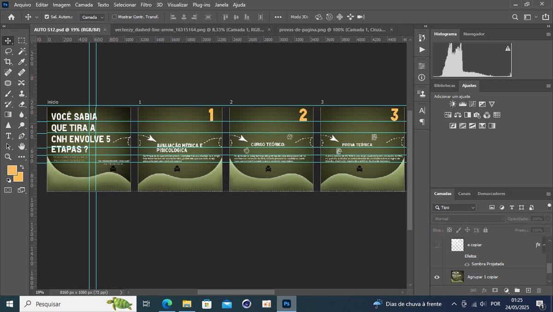This screenshot has width=553, height=312.
Task: Click the background color swatch
Action: pyautogui.click(x=19, y=178)
